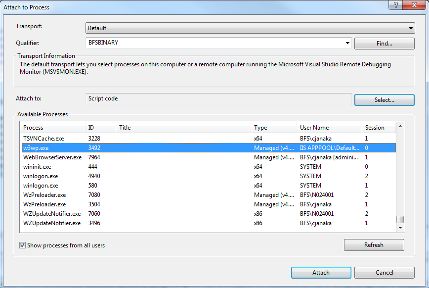Expand the Default transport options list

point(411,28)
